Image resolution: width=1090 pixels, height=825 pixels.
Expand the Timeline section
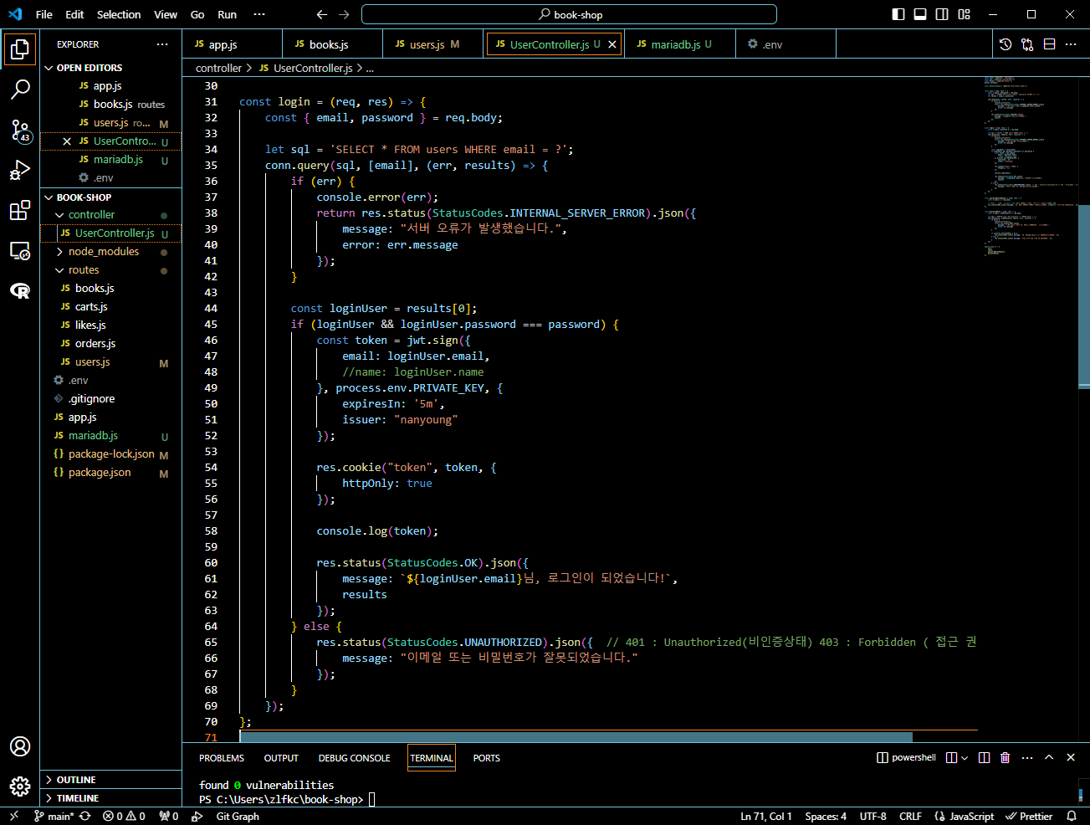click(x=110, y=798)
